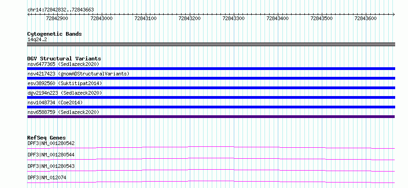Screen dimensions: 408x188
Task: Click ruler tick label 72843600
Action: click(365, 19)
